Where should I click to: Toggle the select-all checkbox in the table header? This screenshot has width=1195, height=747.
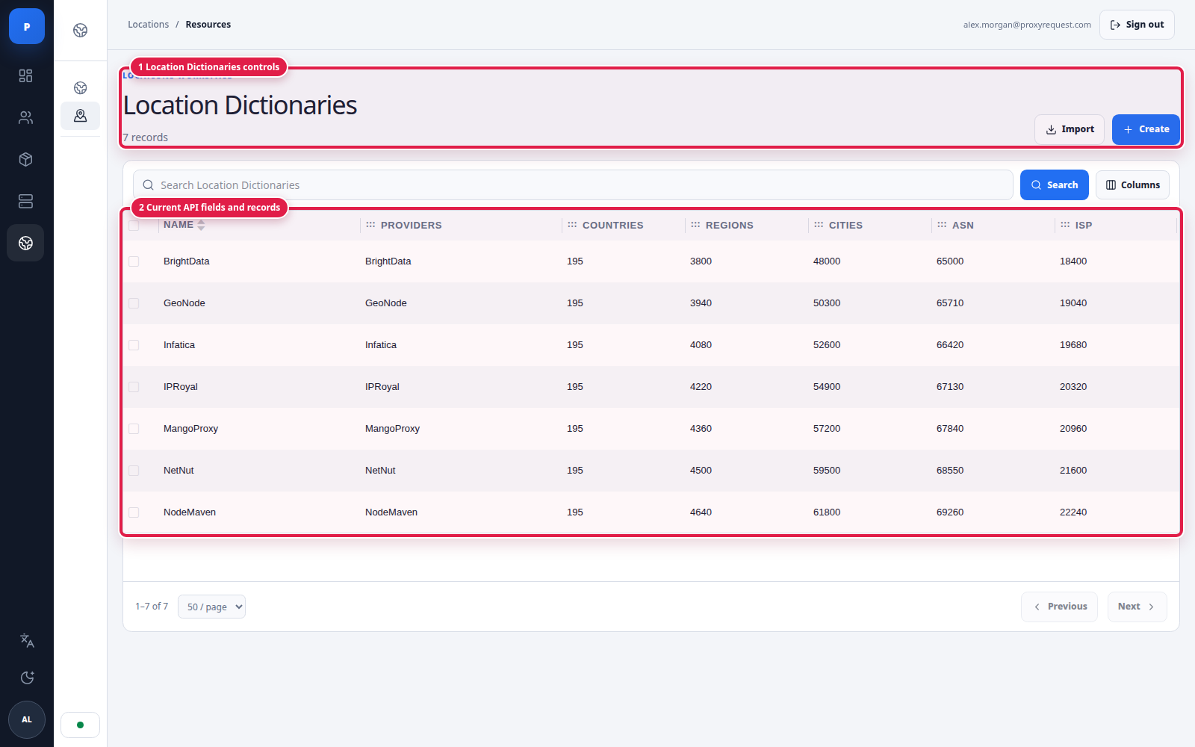click(134, 226)
